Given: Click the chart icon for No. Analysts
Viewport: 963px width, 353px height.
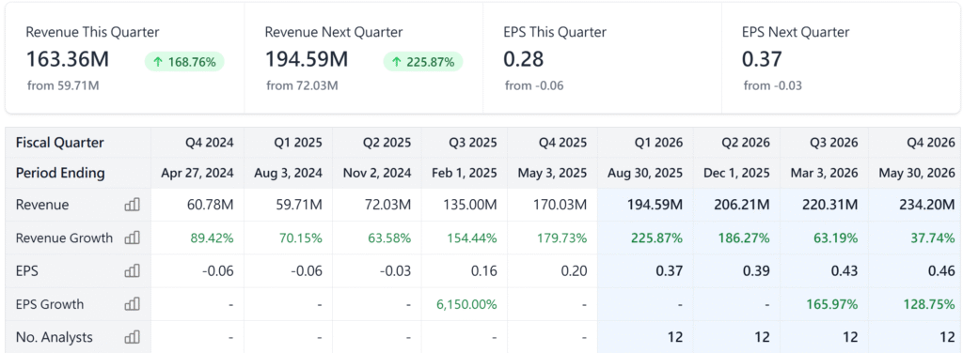Looking at the screenshot, I should 132,337.
